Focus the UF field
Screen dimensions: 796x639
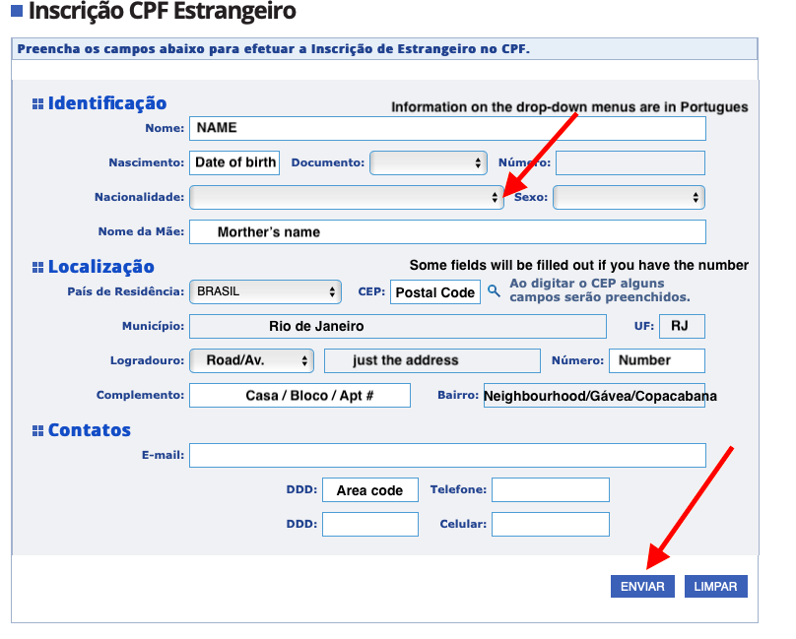coord(682,326)
